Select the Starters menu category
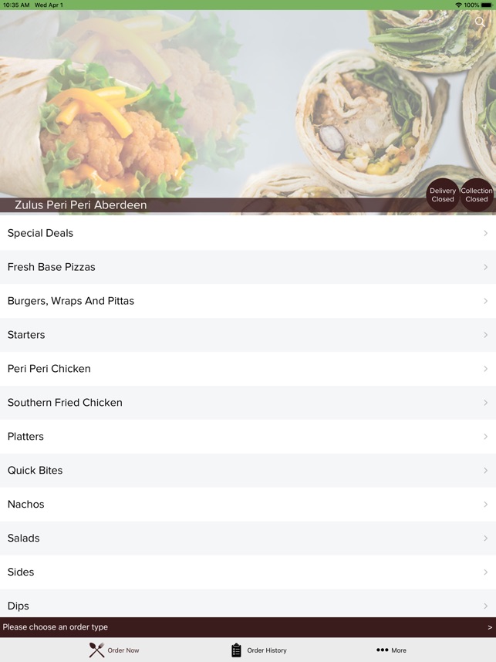Image resolution: width=496 pixels, height=662 pixels. click(x=248, y=335)
